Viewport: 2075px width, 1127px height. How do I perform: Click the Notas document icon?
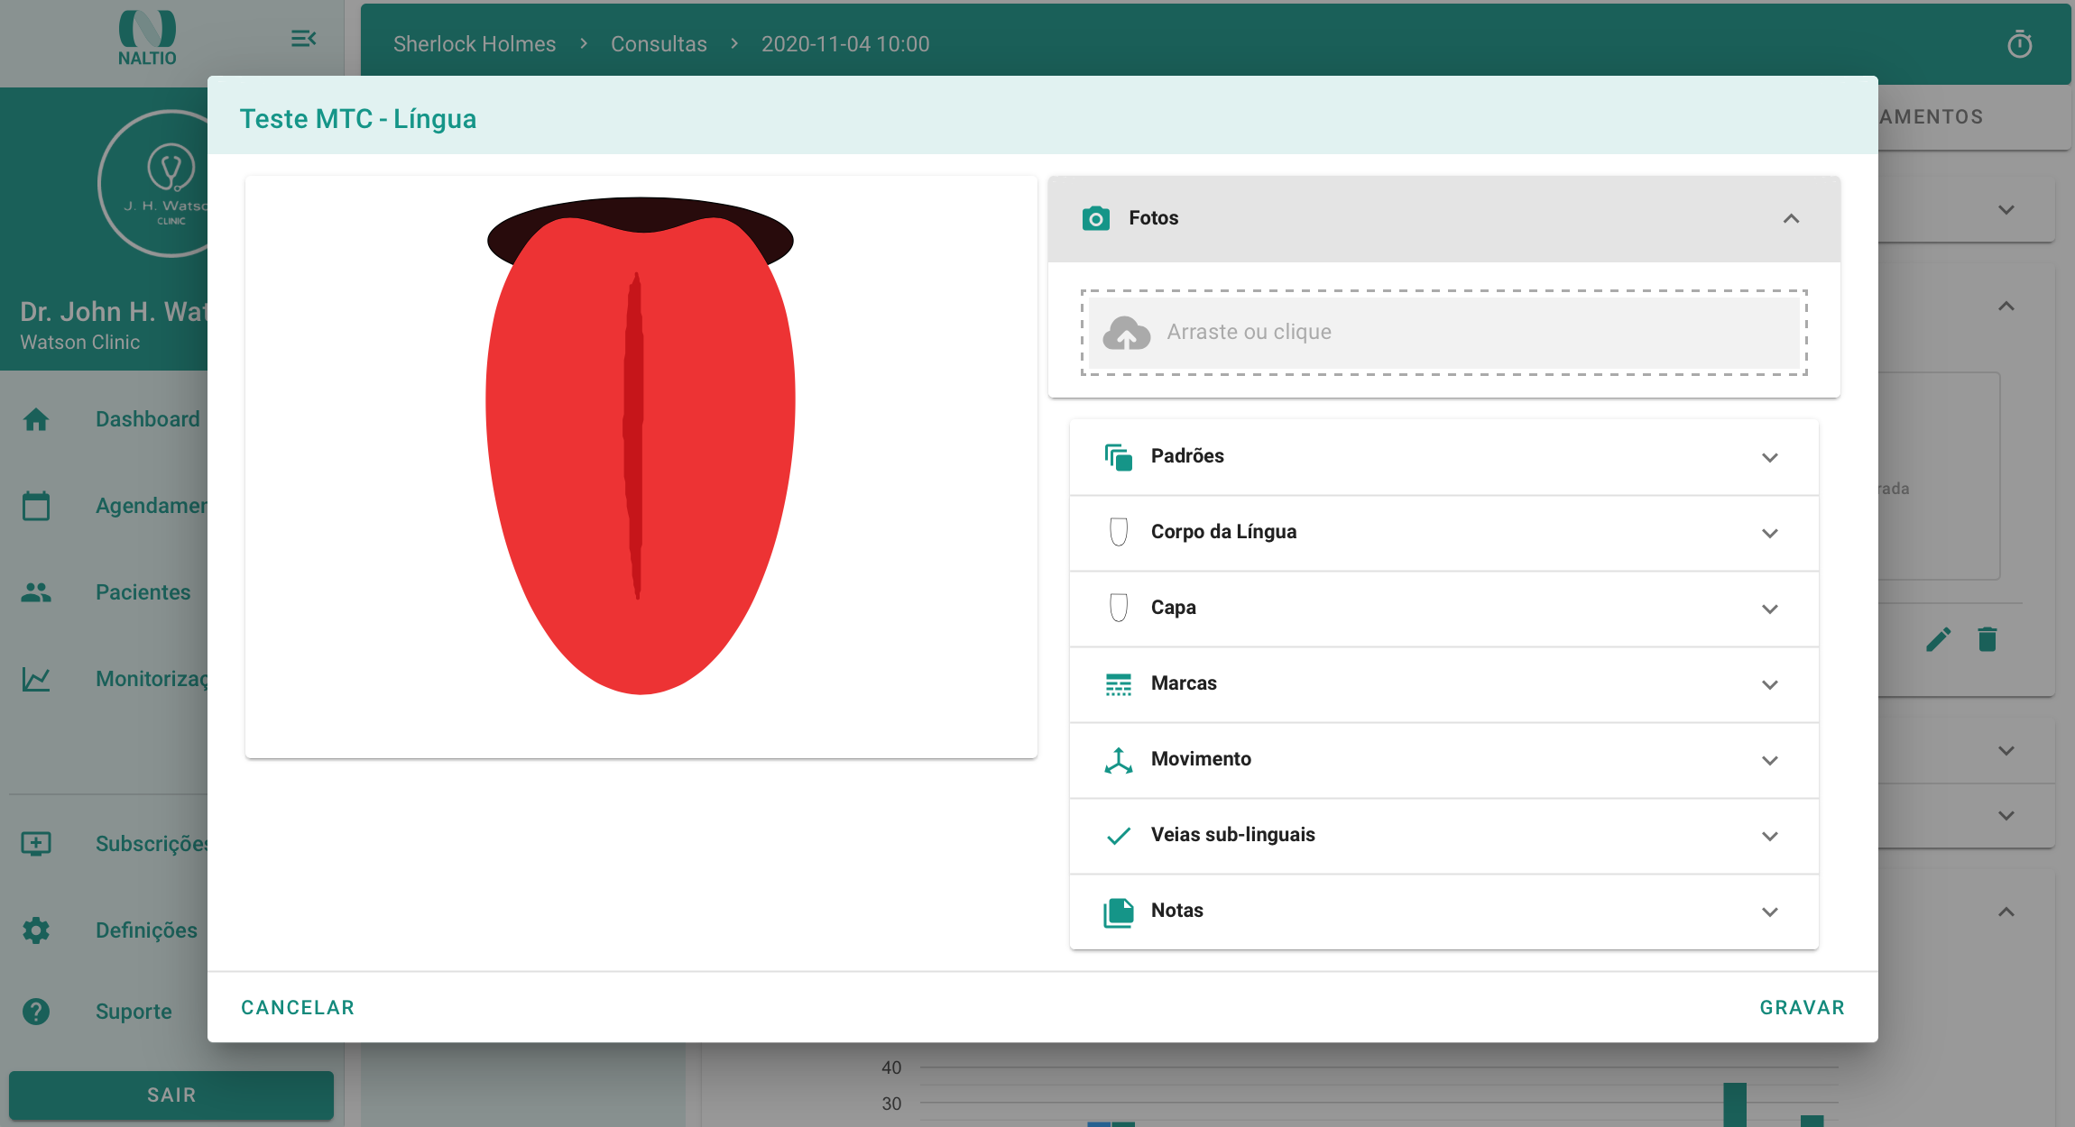[x=1118, y=912]
